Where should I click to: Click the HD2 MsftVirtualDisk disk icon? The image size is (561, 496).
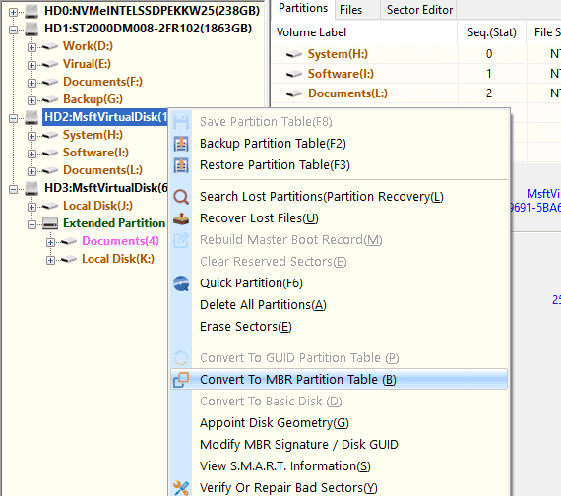[31, 118]
